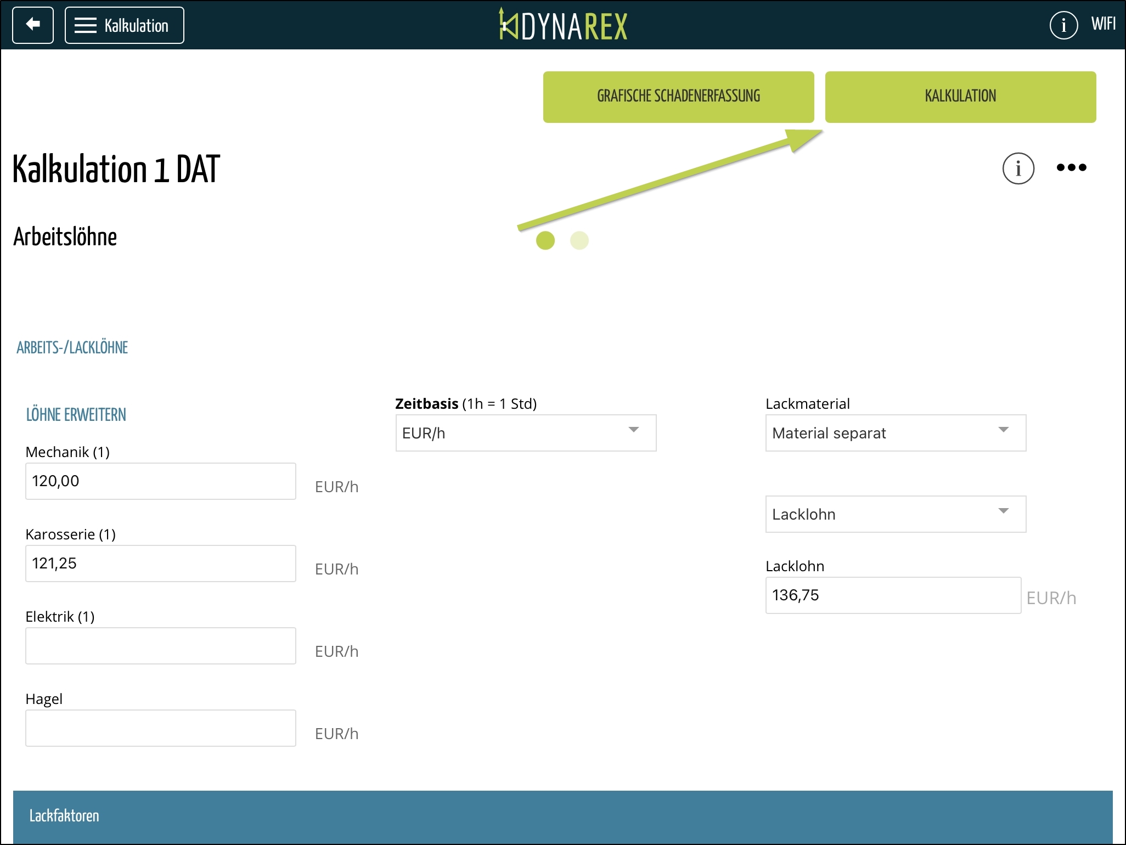Image resolution: width=1126 pixels, height=845 pixels.
Task: Click the DYNAREX logo
Action: [x=563, y=25]
